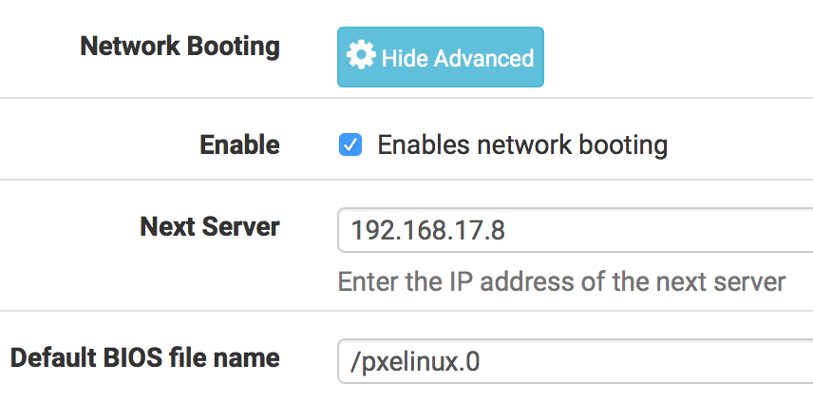Click the "Enables network booting" checkbox label

pos(522,145)
